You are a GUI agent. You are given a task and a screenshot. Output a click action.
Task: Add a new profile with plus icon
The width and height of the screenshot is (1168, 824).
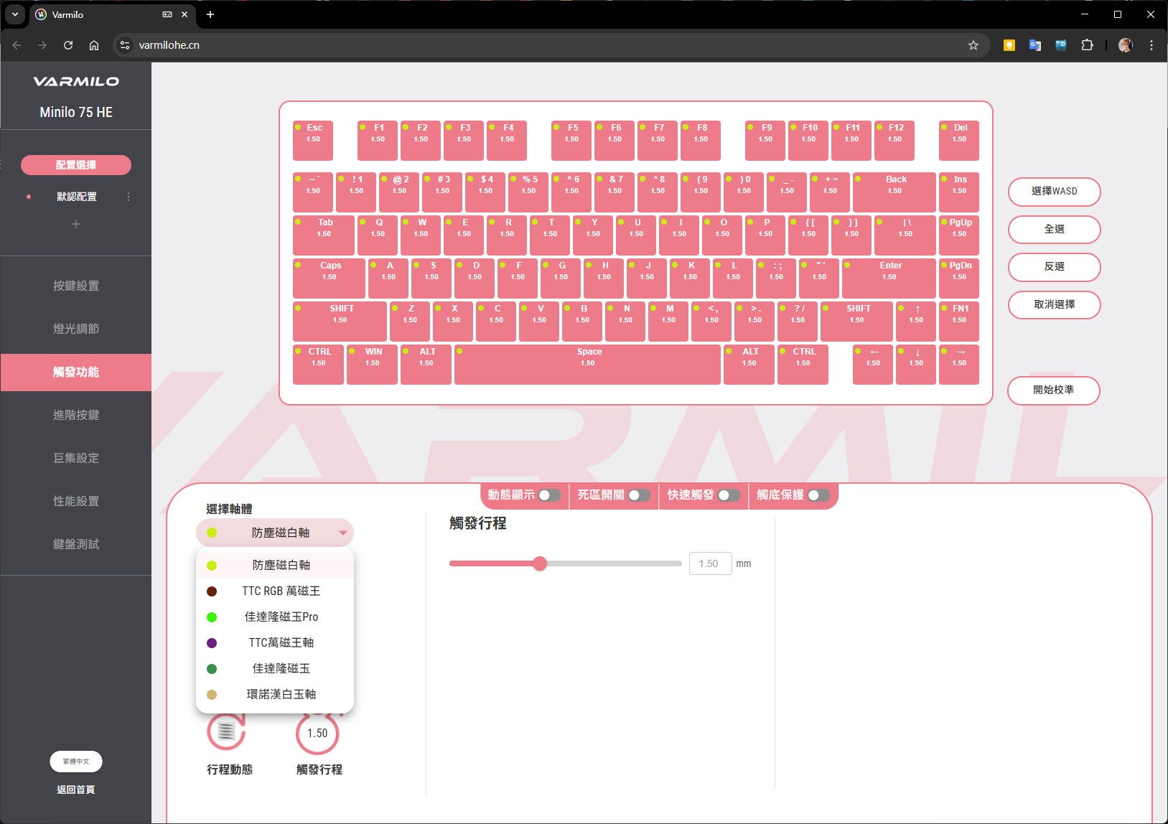click(x=76, y=224)
